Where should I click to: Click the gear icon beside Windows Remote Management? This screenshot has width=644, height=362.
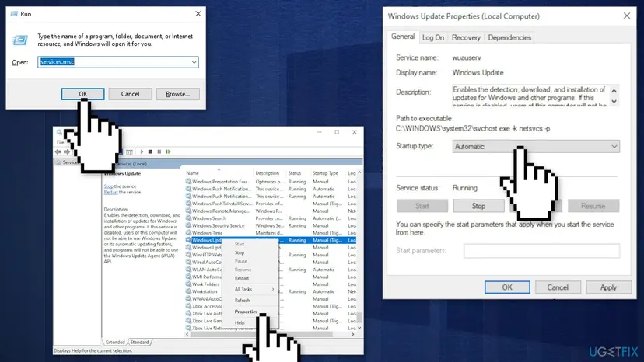[188, 211]
